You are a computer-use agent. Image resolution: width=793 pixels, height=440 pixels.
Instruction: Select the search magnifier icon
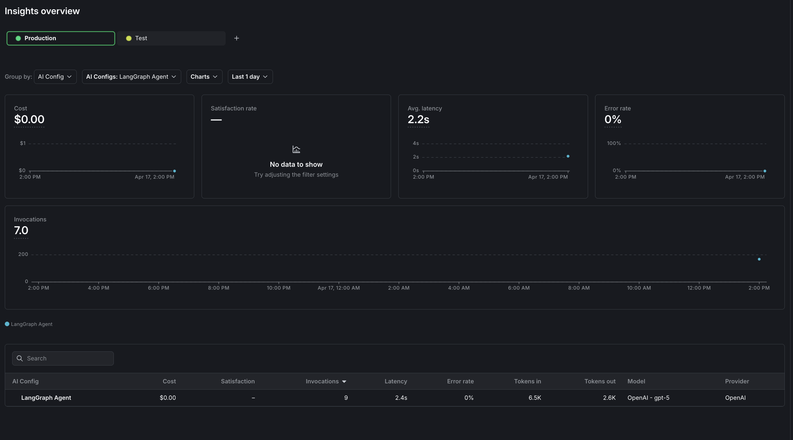pyautogui.click(x=20, y=358)
